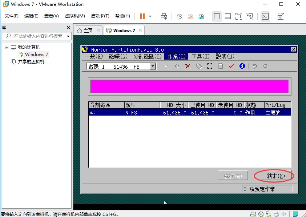The image size is (306, 217).
Task: Open the 磁碟(D) menu
Action: tap(118, 56)
